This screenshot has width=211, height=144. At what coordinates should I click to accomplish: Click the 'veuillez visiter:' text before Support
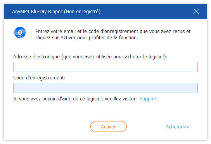(x=121, y=99)
